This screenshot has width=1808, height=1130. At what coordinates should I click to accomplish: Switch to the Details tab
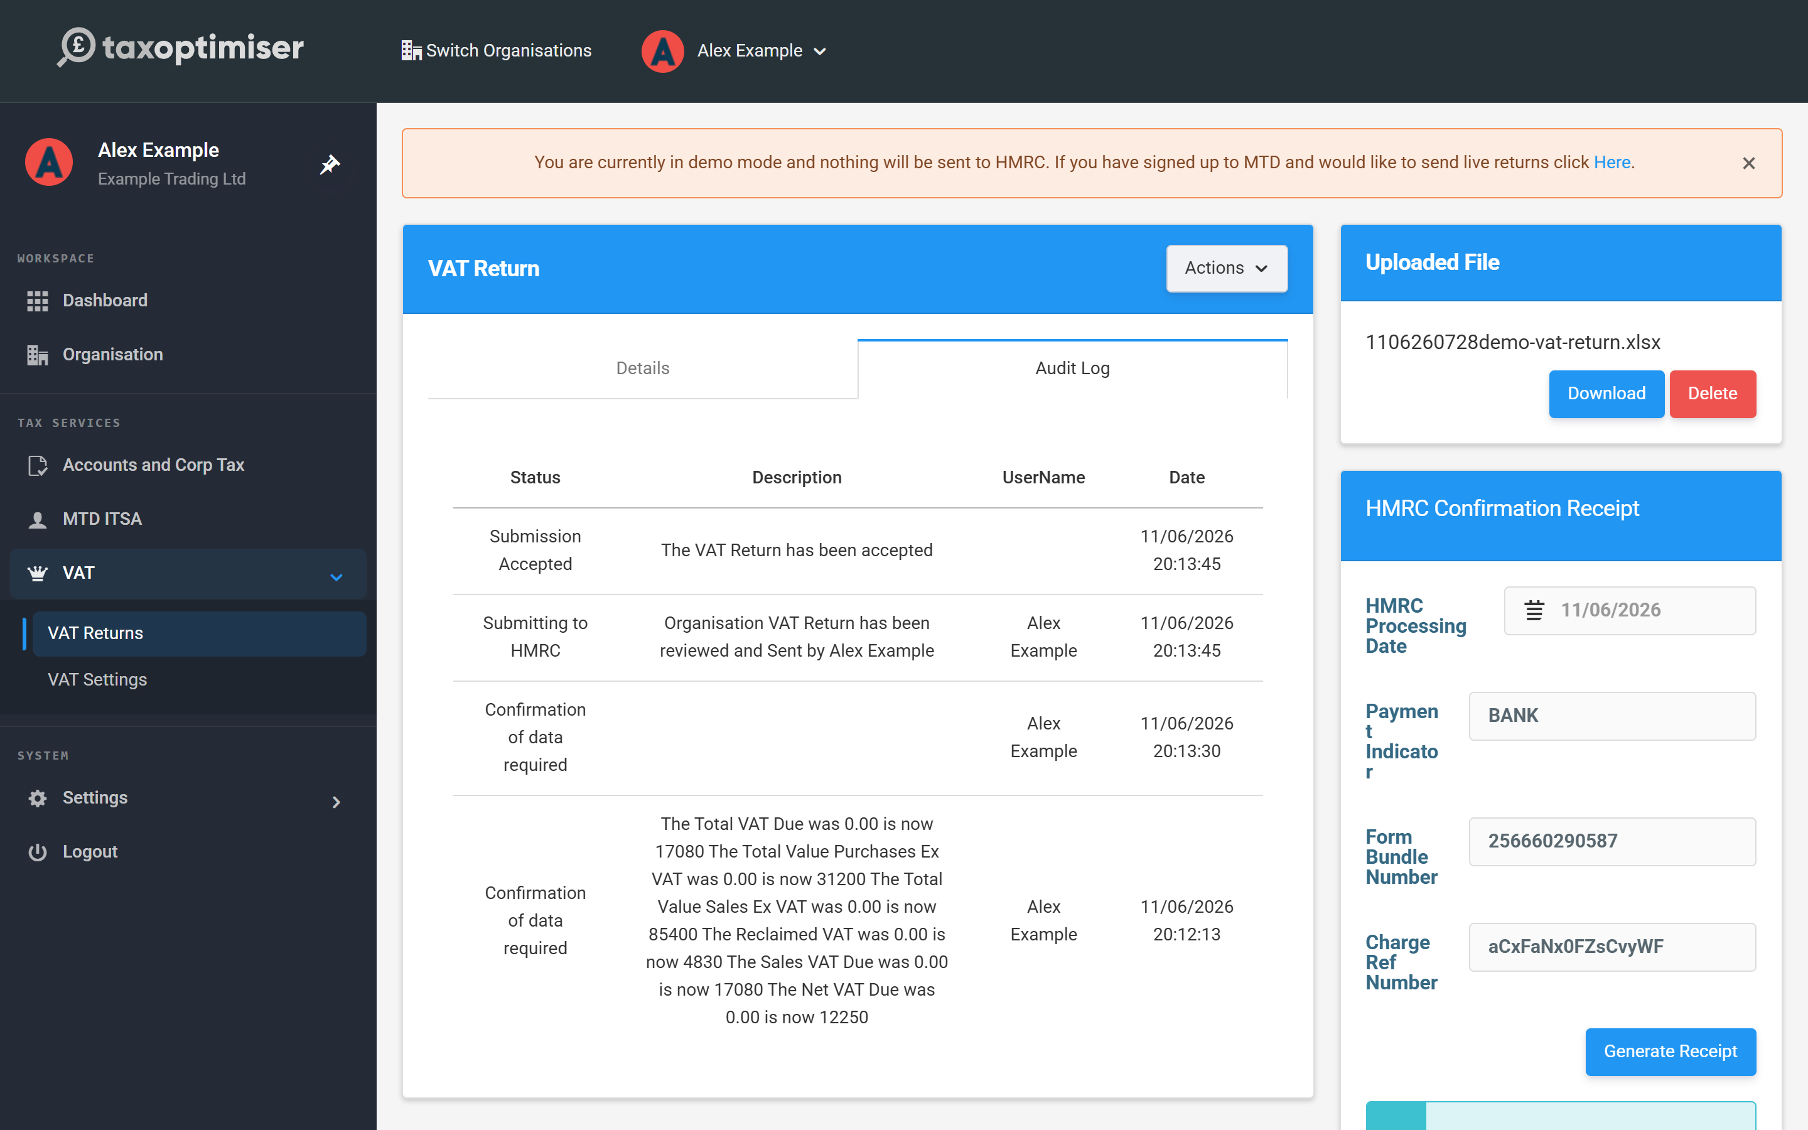[x=642, y=369]
